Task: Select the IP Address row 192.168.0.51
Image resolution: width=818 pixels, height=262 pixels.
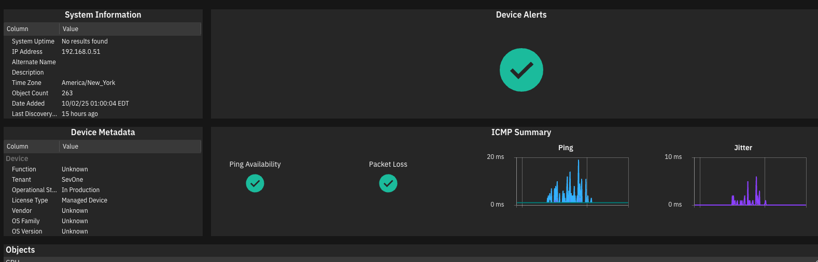Action: pos(81,52)
